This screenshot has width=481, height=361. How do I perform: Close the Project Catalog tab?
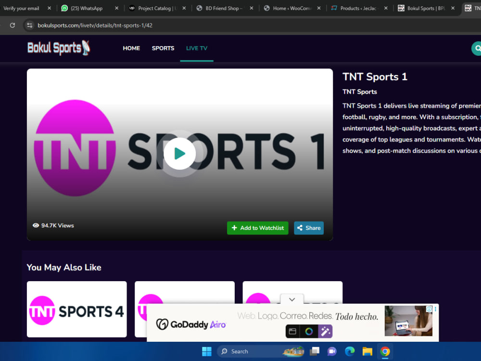(184, 8)
